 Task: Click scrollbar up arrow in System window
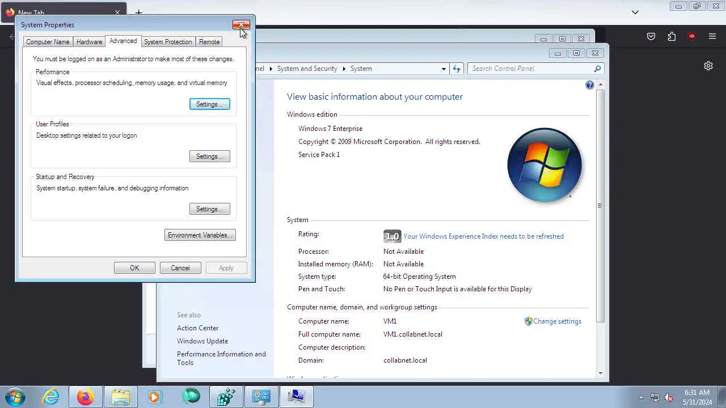coord(601,85)
